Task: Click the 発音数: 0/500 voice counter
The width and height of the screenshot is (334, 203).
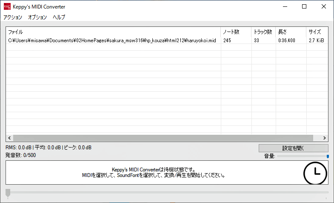Action: (20, 155)
